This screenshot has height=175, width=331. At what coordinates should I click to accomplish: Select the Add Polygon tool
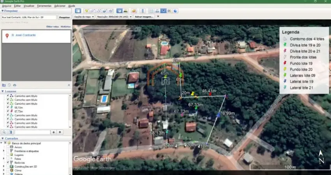coord(93,11)
